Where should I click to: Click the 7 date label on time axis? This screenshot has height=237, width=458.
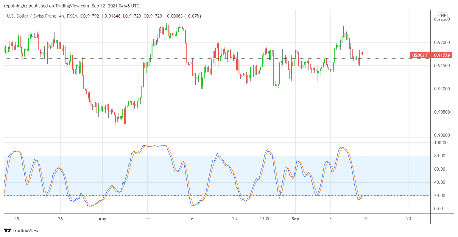330,219
